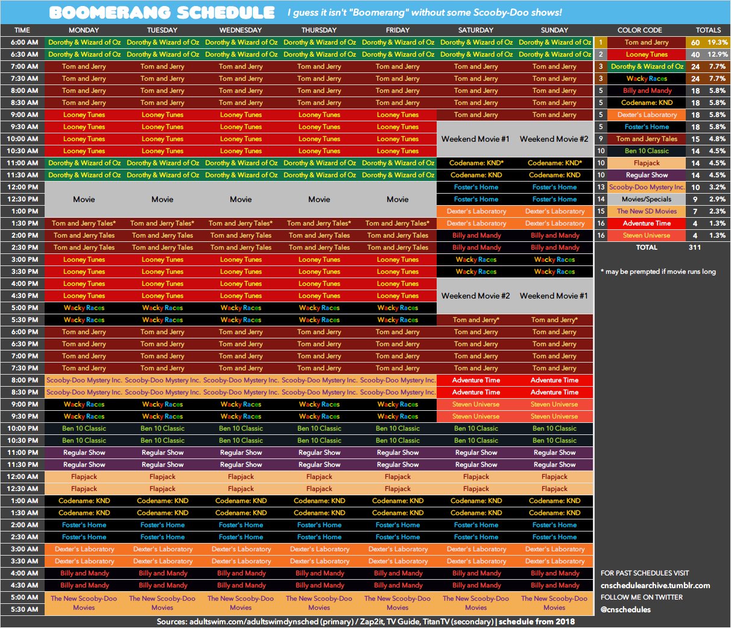Click Flapjack entry in color code legend
The image size is (731, 628).
click(x=647, y=163)
